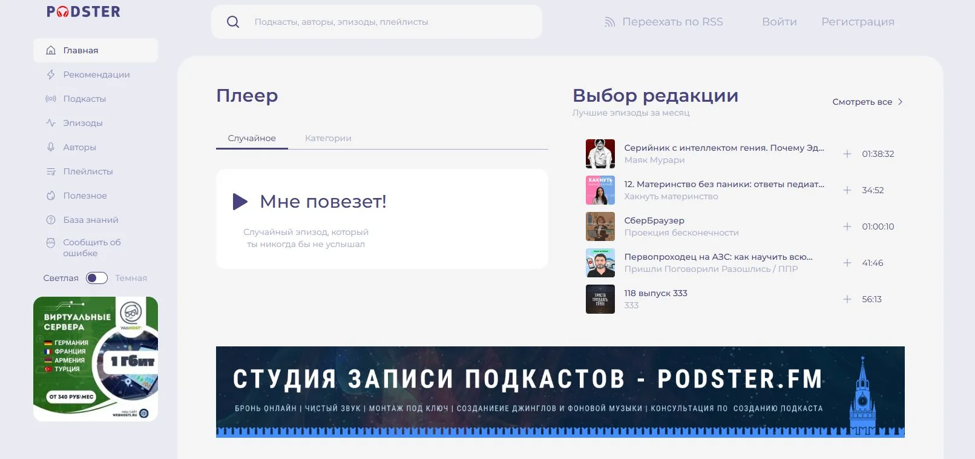Add 118 выпуск 333 episode with plus
975x459 pixels.
click(847, 299)
